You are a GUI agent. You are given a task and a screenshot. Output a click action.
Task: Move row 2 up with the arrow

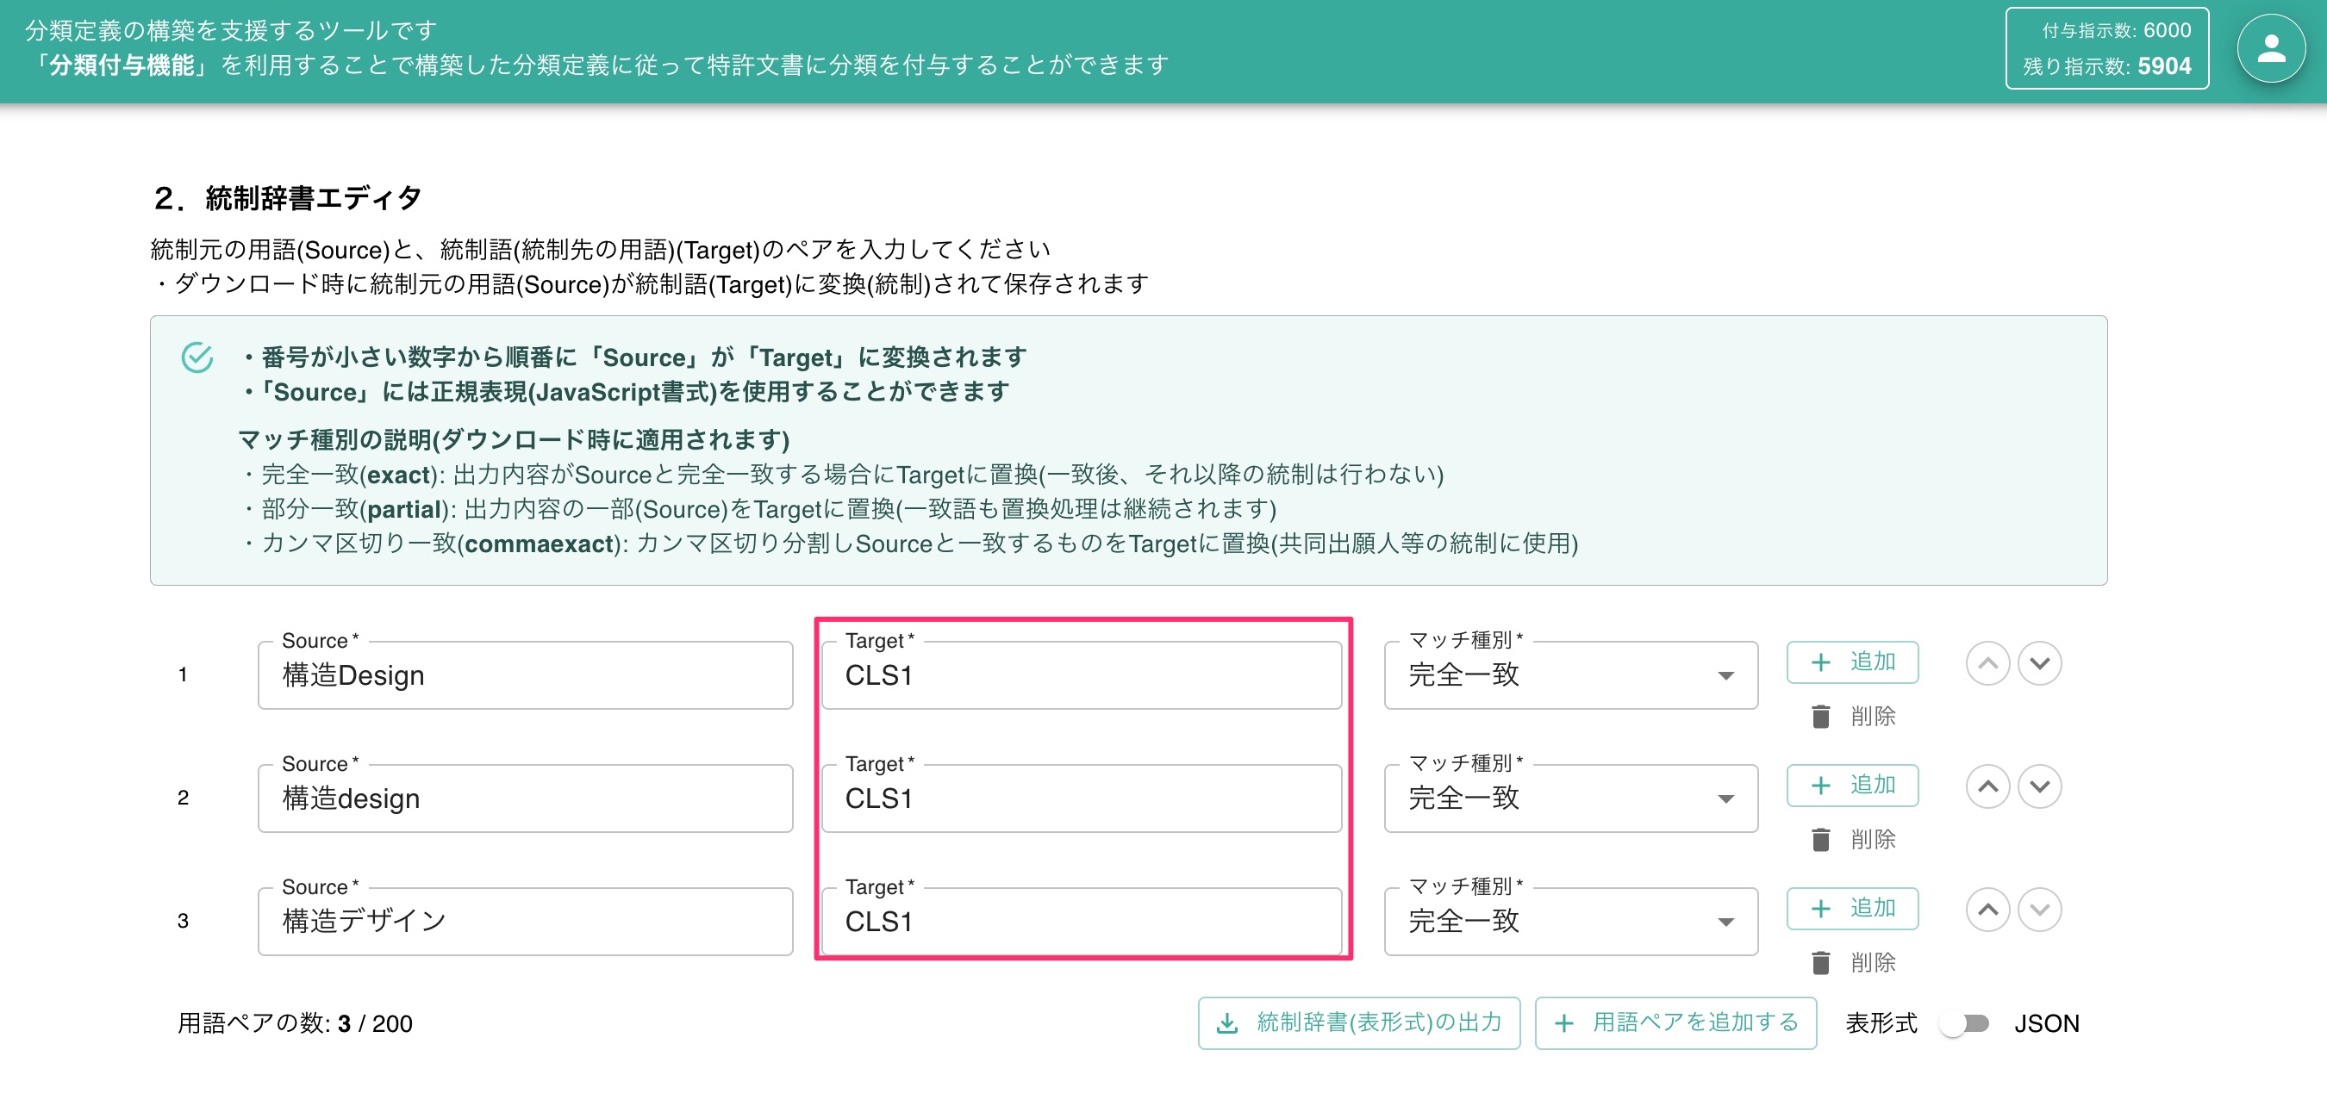(1987, 786)
